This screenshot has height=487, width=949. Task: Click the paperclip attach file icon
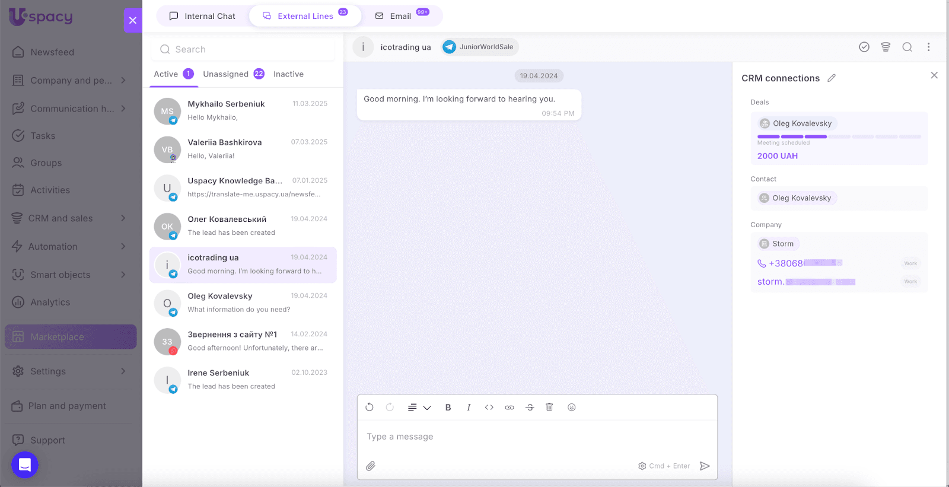point(371,466)
